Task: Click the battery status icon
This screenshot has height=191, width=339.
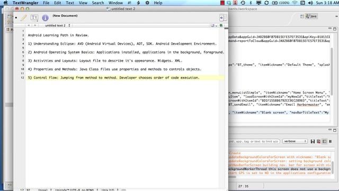Action: click(281, 3)
